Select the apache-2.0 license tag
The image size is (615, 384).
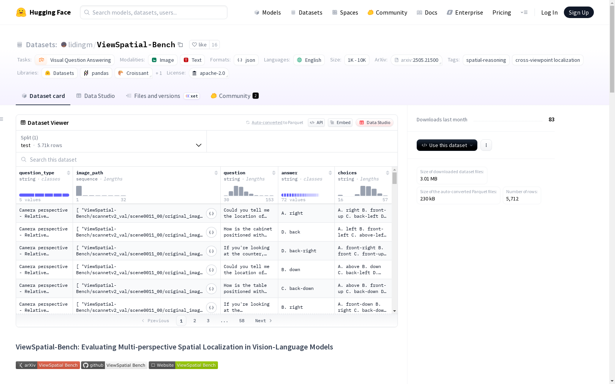(209, 73)
